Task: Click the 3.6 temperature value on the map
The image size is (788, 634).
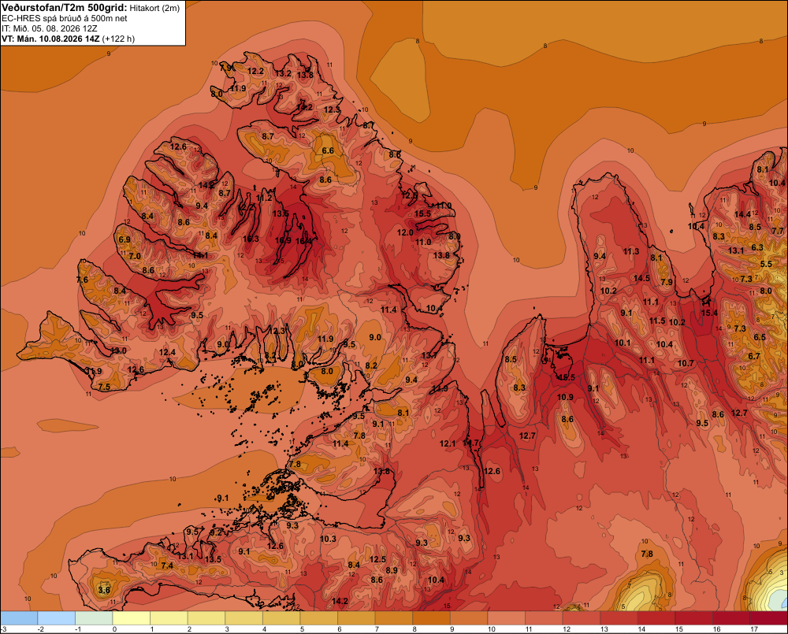Action: point(104,590)
